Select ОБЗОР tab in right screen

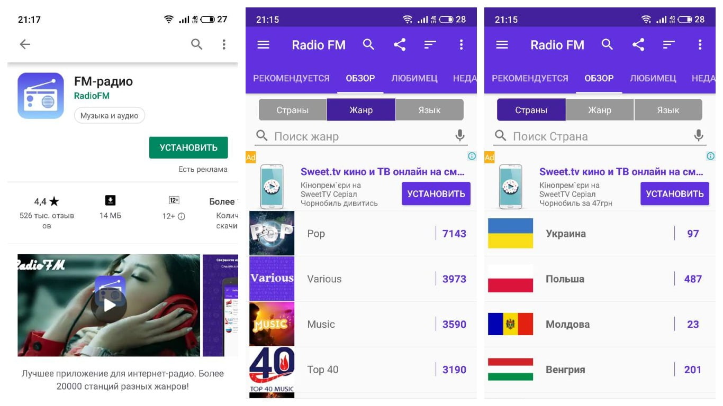[x=599, y=78]
